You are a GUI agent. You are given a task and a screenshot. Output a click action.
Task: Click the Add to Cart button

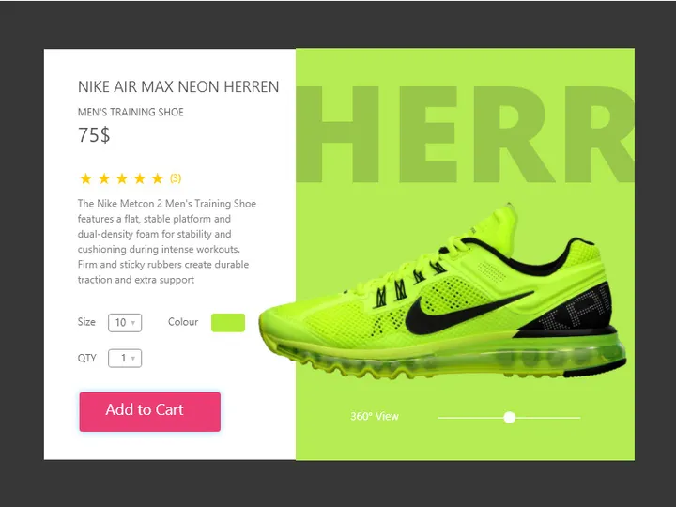[x=149, y=412]
